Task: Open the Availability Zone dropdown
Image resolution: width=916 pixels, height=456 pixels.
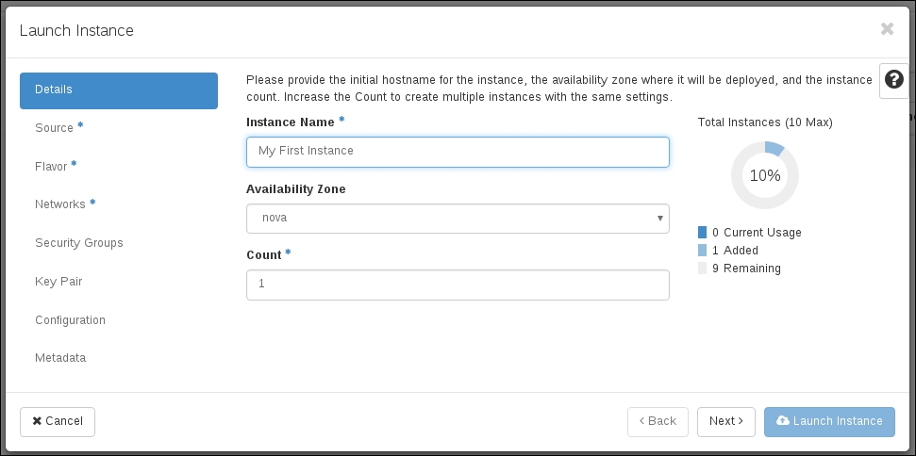Action: pyautogui.click(x=458, y=219)
